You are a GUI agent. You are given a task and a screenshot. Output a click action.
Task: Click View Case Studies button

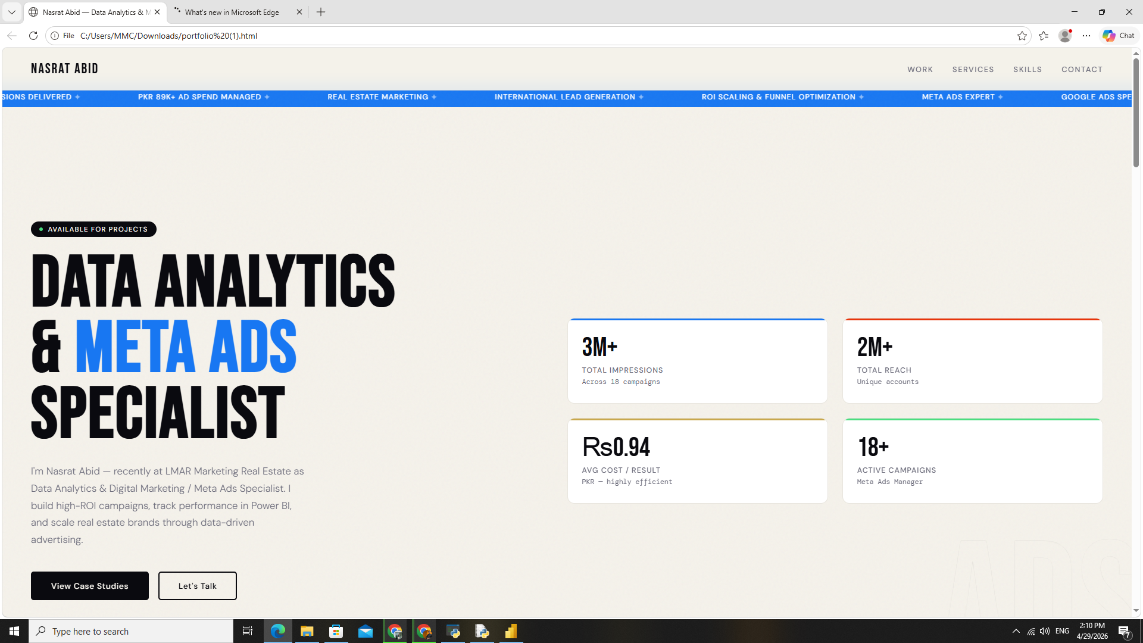click(x=90, y=586)
